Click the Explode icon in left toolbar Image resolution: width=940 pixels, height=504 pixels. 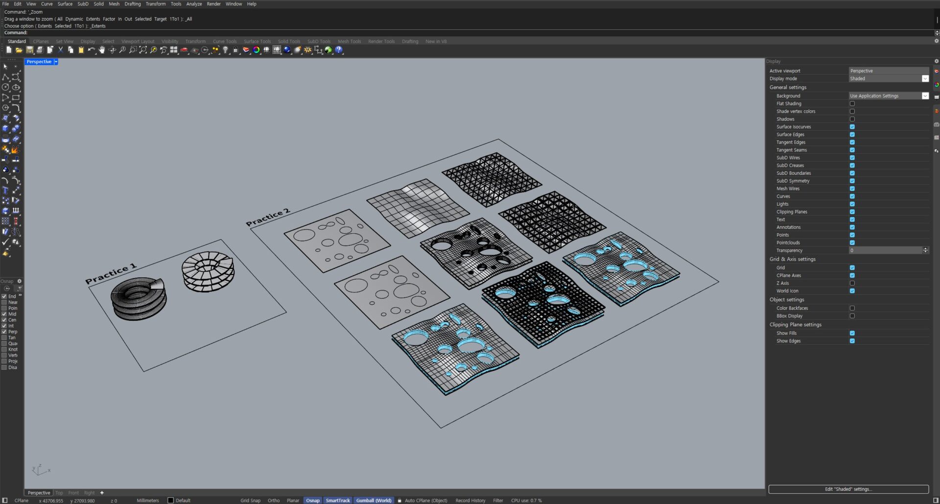[x=16, y=150]
